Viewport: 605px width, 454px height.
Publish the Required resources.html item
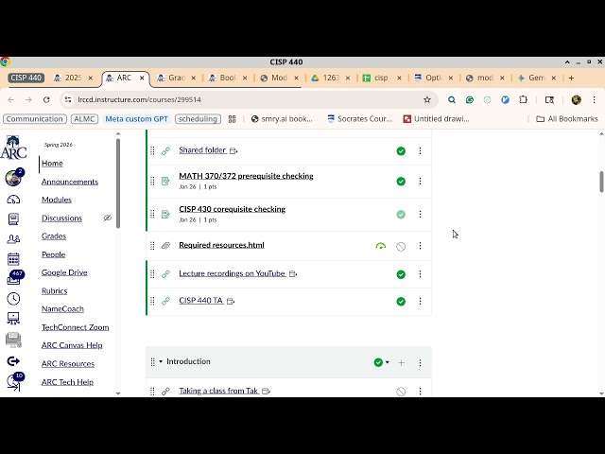pos(401,246)
